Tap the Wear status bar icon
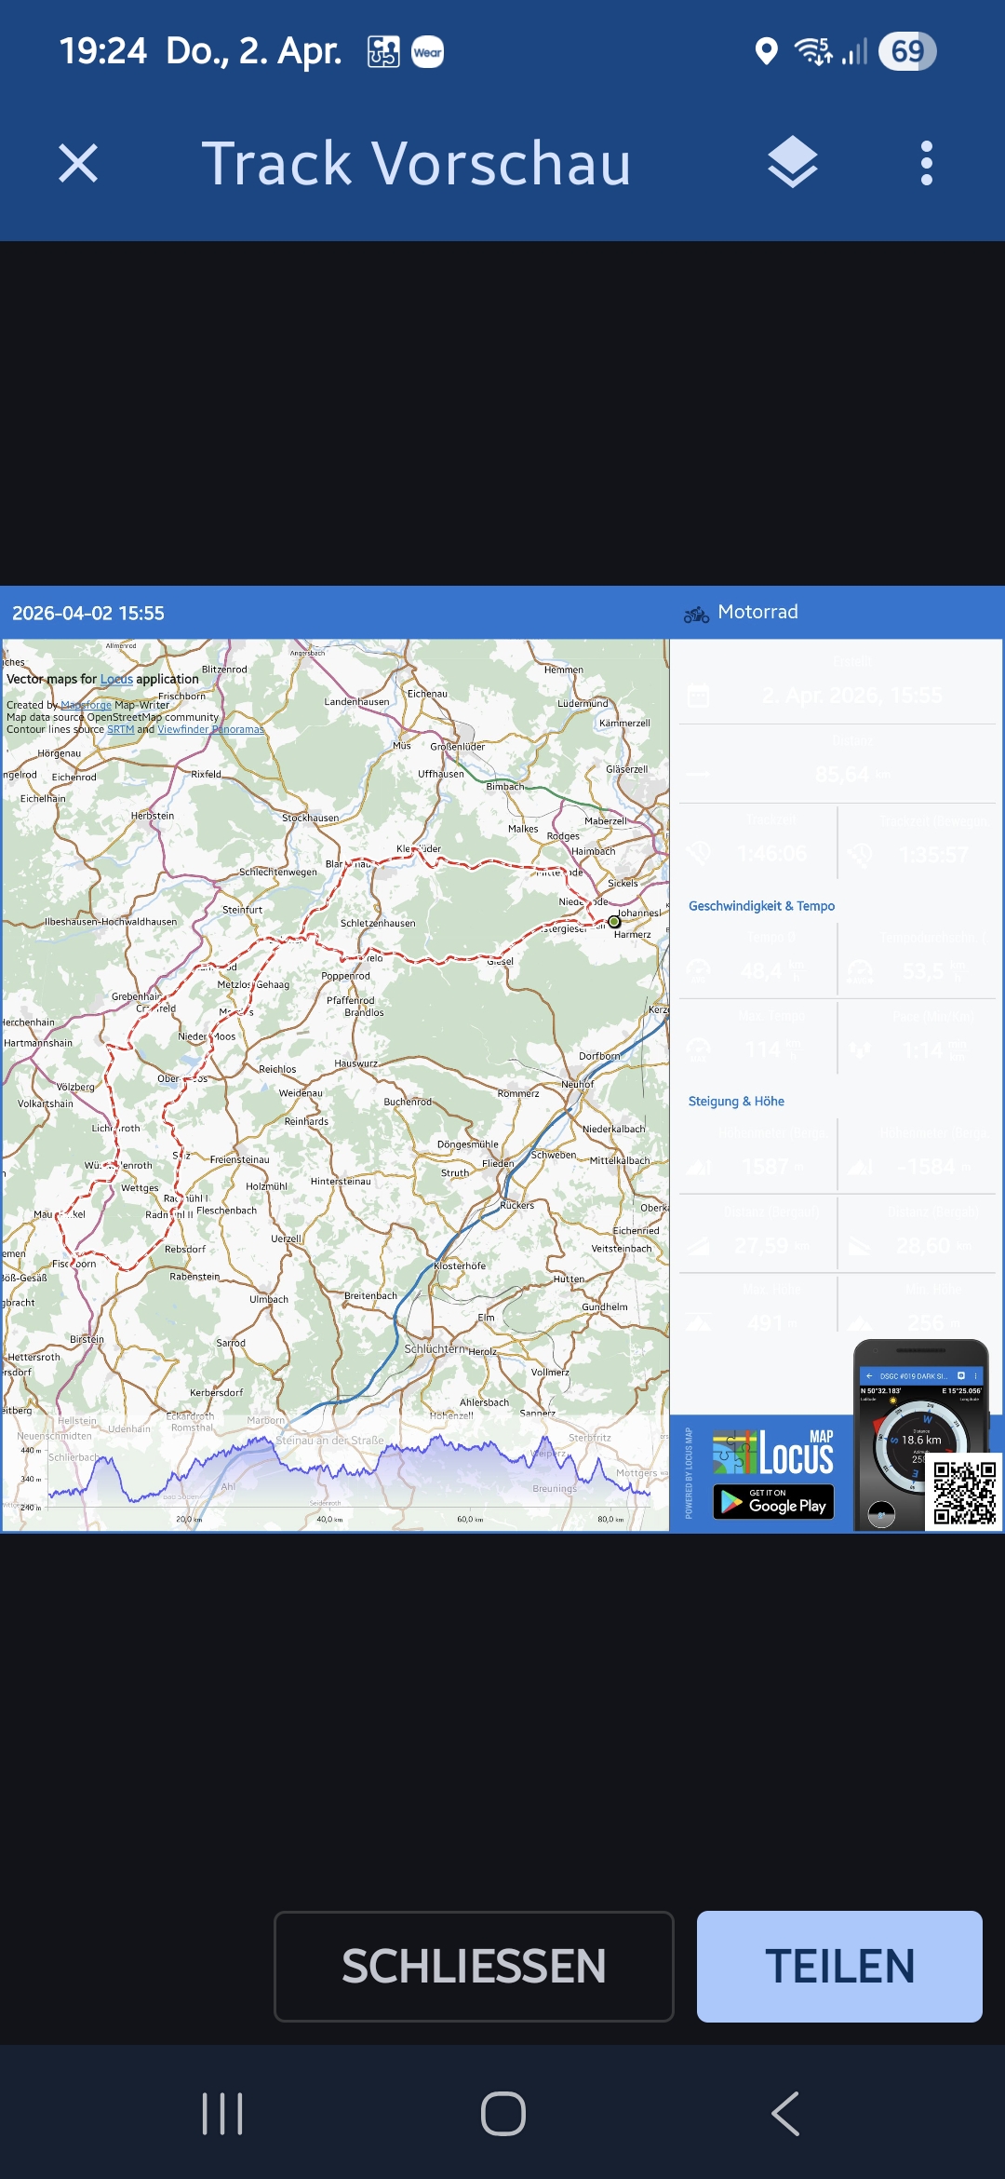 coord(427,52)
